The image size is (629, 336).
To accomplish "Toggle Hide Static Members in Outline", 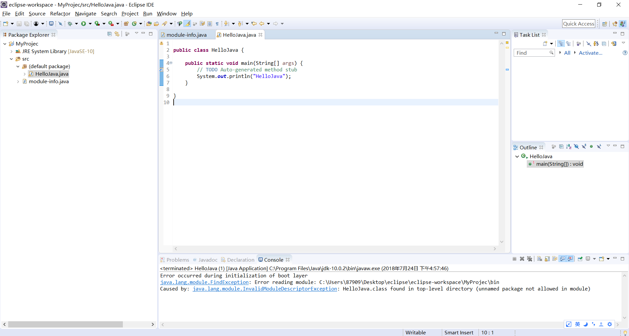I will tap(584, 146).
